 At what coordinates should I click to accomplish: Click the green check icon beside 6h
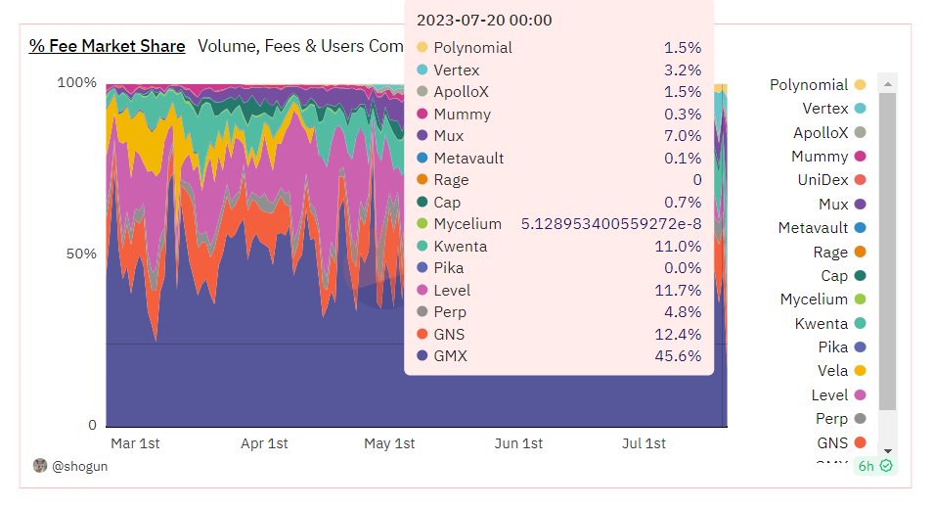click(x=886, y=466)
